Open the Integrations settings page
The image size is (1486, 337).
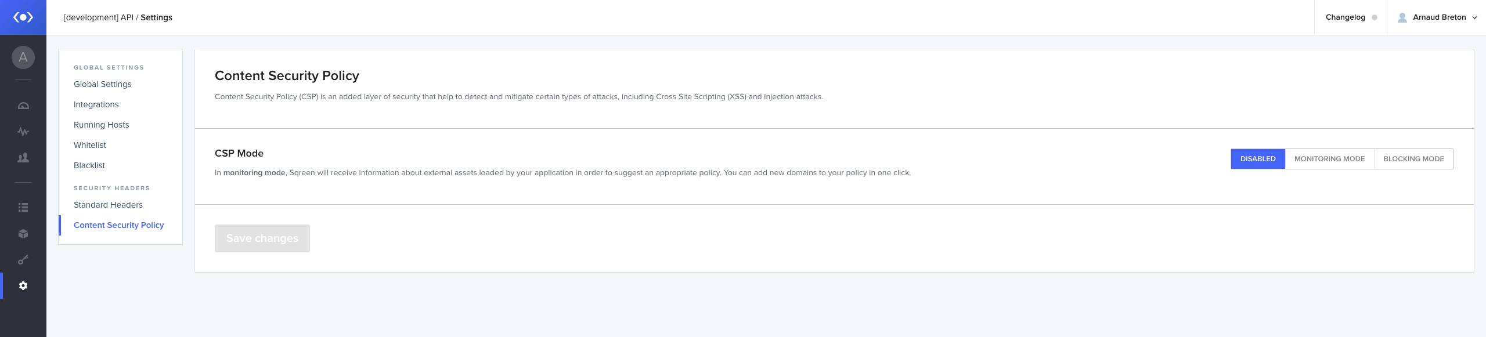[96, 104]
